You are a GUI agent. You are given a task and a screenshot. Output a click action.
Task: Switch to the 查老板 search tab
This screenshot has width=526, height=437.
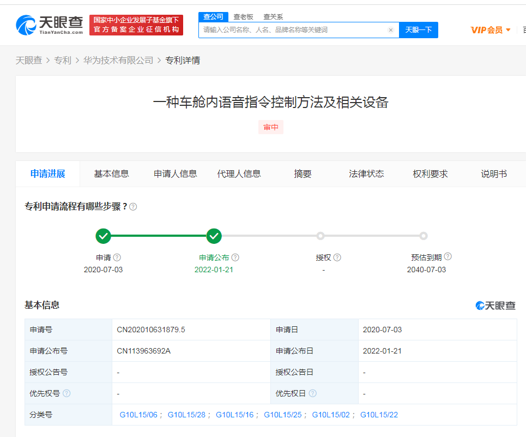pyautogui.click(x=243, y=17)
